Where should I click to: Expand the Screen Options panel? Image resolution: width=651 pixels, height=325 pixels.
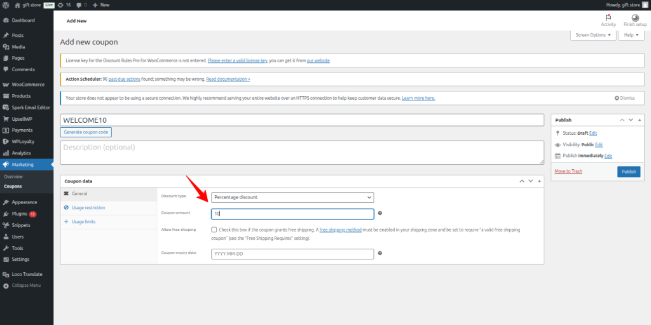[x=594, y=35]
